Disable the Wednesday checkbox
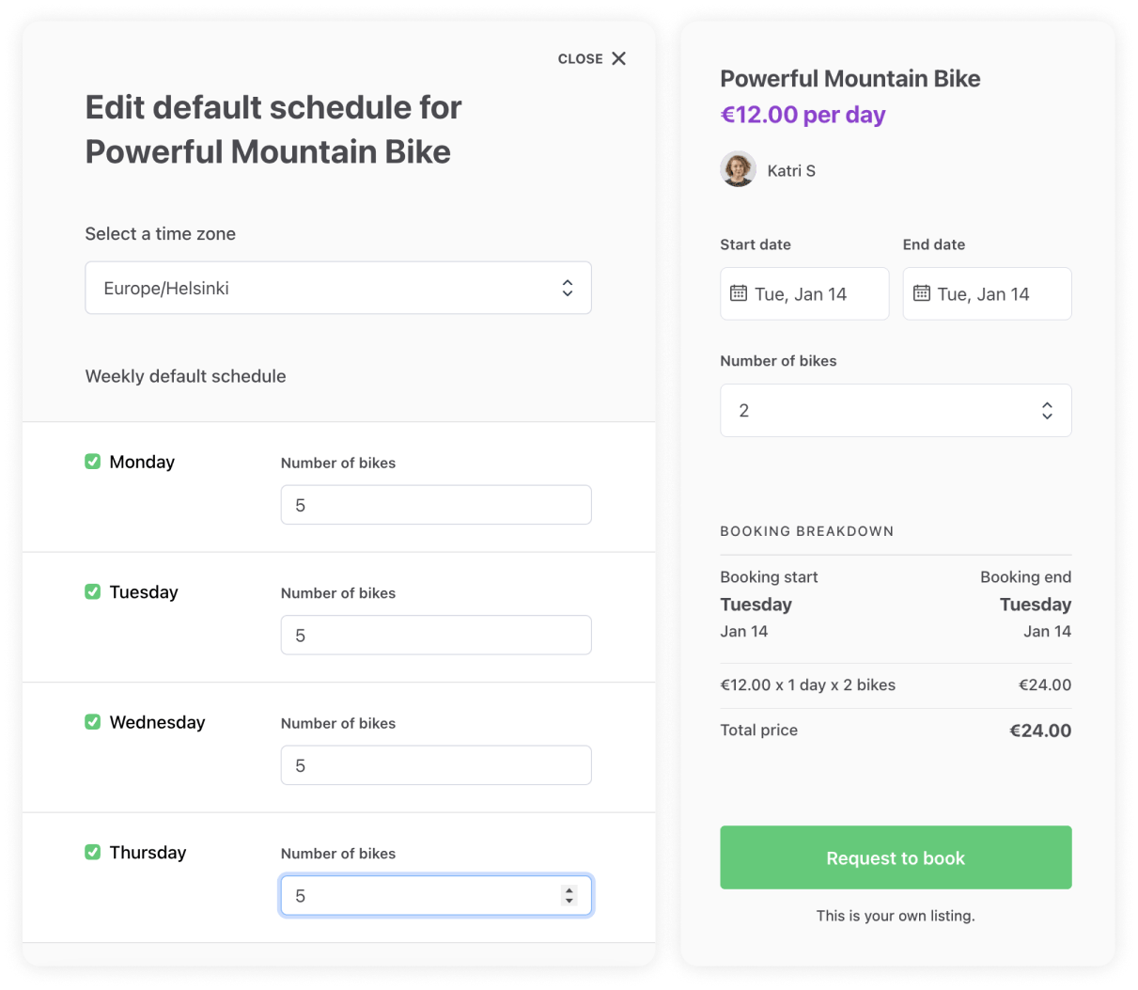The height and width of the screenshot is (990, 1138). [93, 722]
